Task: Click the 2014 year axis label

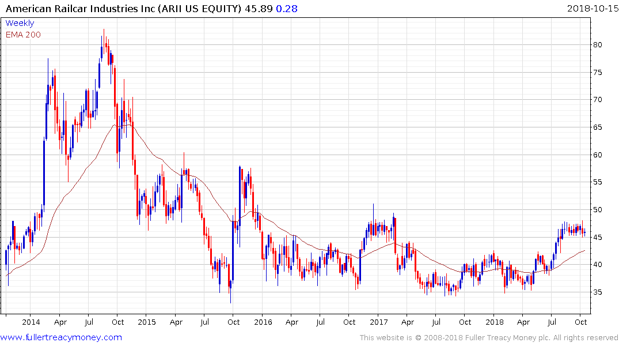Action: [x=31, y=322]
